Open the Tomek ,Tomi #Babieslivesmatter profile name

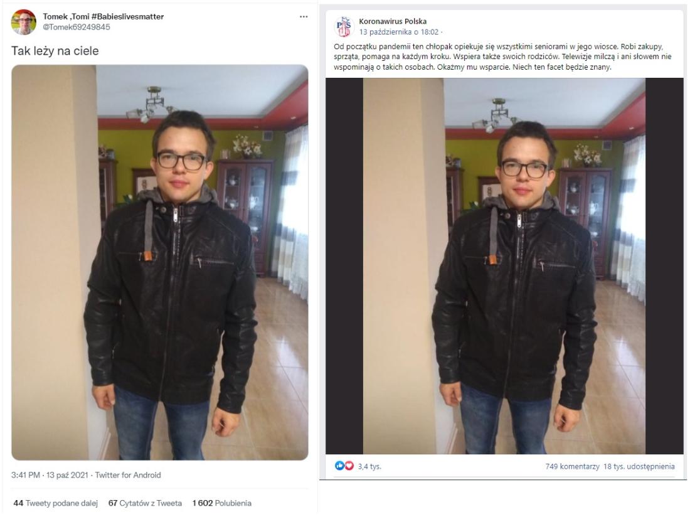(103, 16)
